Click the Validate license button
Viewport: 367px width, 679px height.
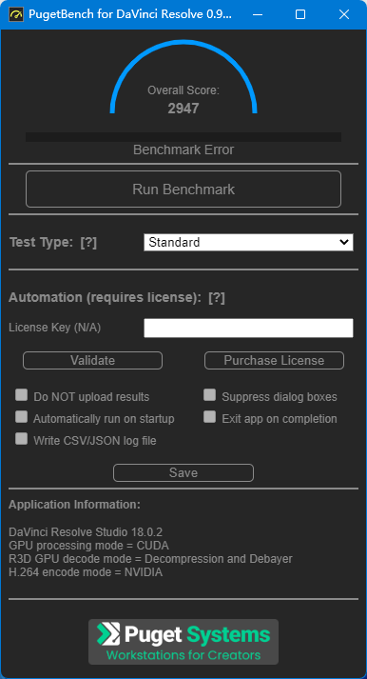[92, 360]
